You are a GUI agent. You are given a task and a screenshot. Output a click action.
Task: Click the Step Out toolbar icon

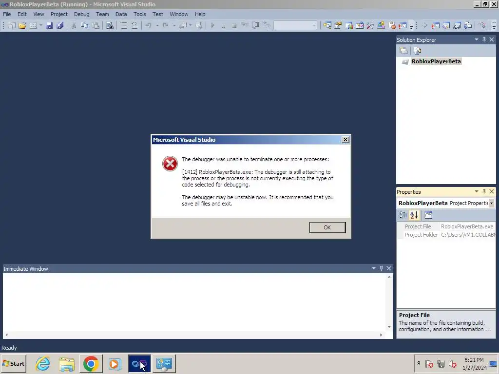(267, 25)
